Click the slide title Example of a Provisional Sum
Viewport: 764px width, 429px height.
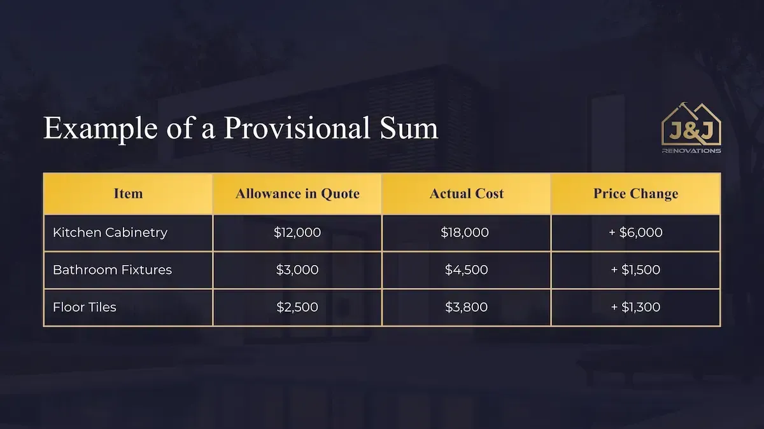click(241, 128)
